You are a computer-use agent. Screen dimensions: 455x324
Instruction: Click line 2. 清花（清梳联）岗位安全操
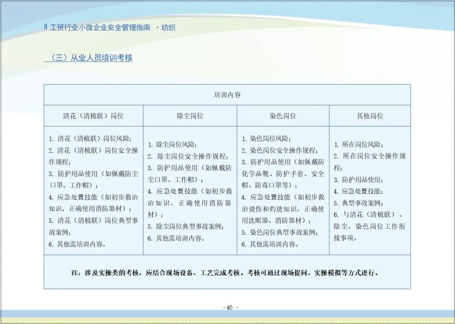94,150
